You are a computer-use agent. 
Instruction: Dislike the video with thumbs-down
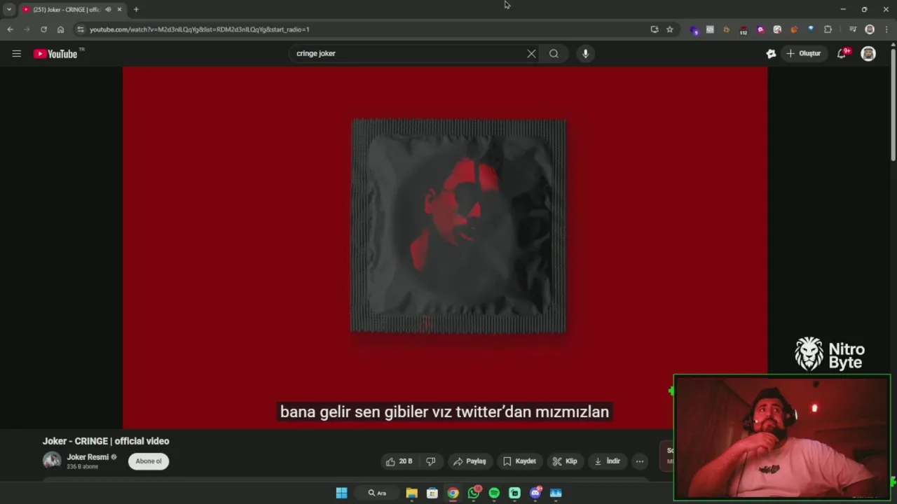[431, 461]
